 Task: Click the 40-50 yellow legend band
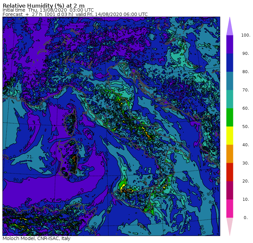(x=230, y=136)
